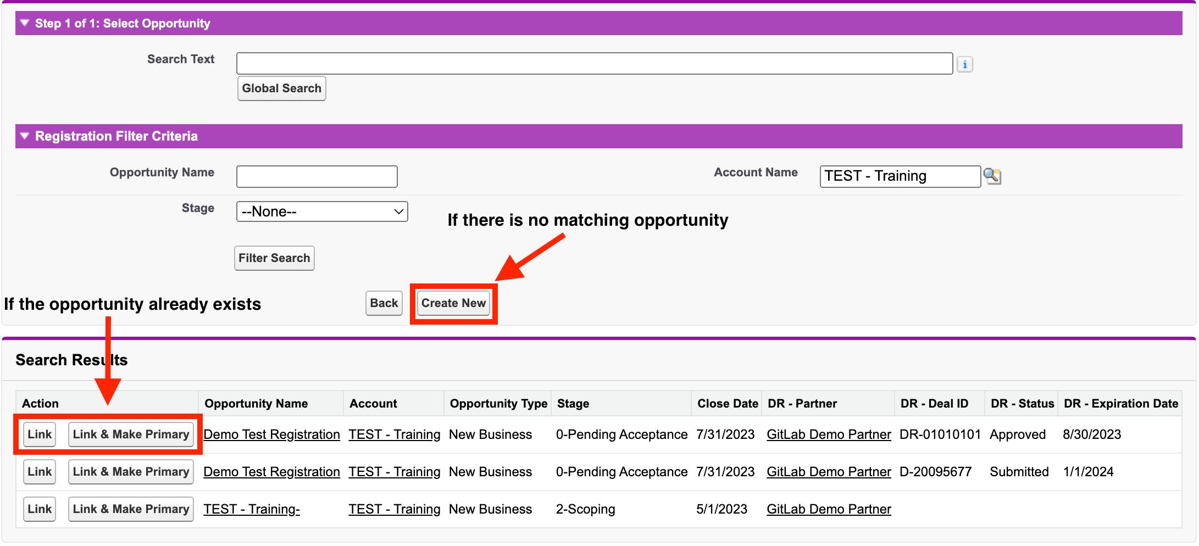Open Demo Test Registration in first row

pos(271,434)
